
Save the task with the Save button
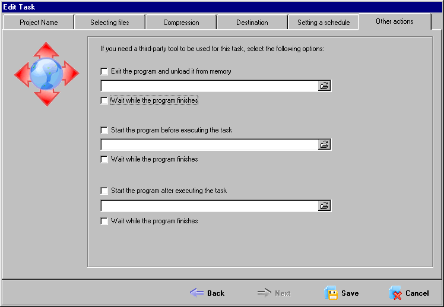pos(342,293)
